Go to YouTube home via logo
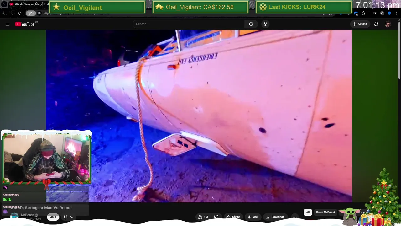This screenshot has width=401, height=226. [25, 24]
